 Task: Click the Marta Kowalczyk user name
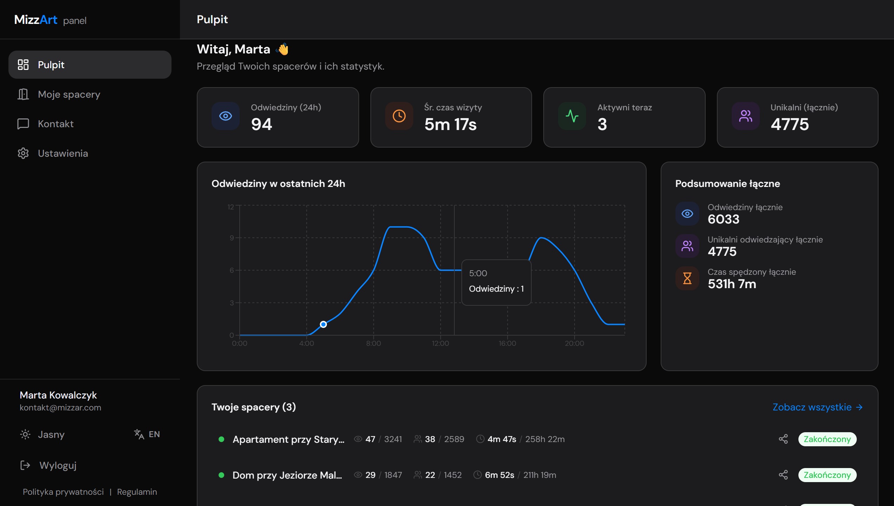point(58,395)
